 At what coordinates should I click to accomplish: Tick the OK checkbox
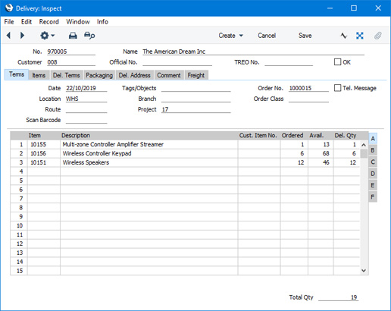(337, 62)
